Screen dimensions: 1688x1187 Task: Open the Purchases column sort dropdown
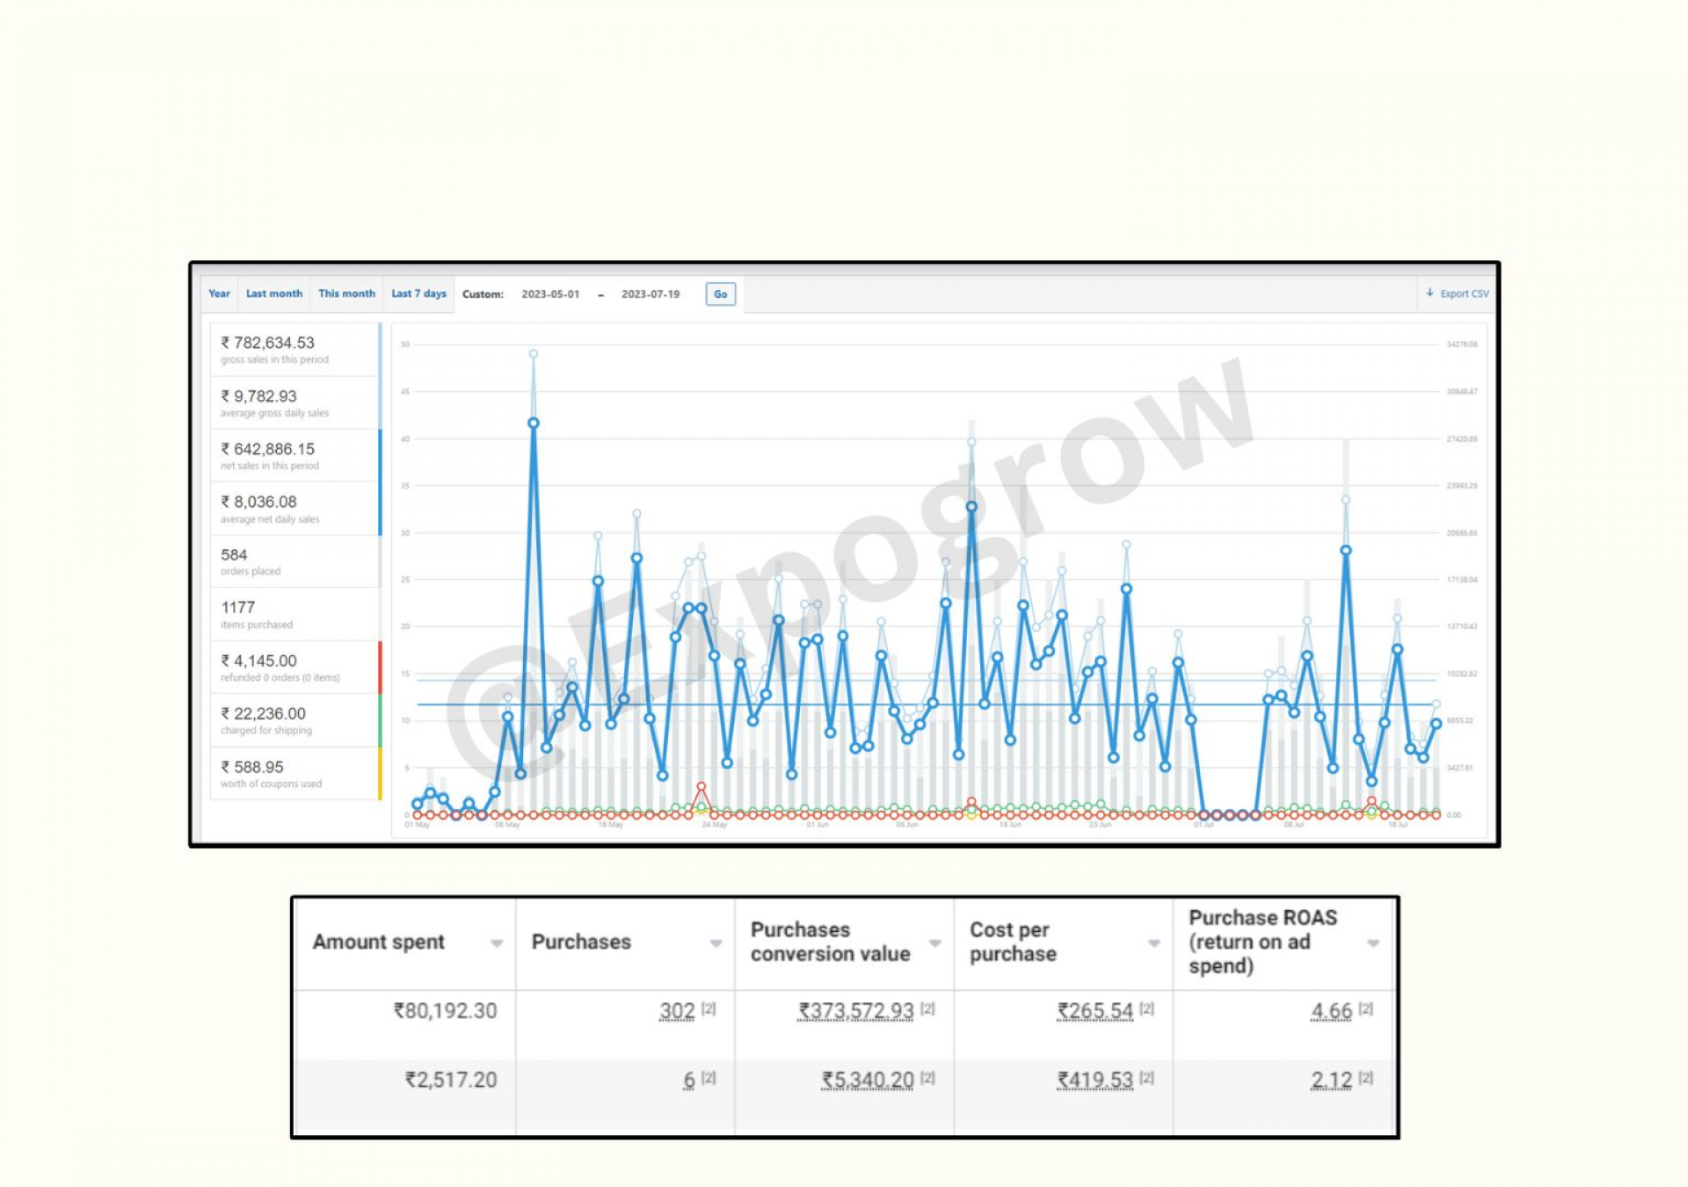[715, 942]
